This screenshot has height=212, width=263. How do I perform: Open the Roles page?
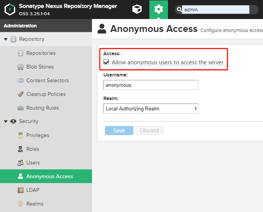[x=33, y=149]
